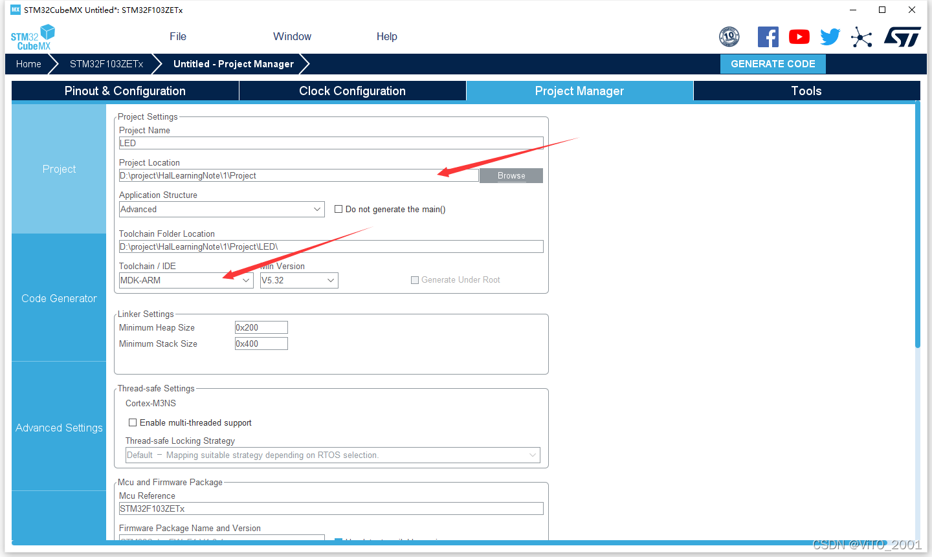Viewport: 932px width, 557px height.
Task: Click the vertical scrollbar on right edge
Action: coord(917,225)
